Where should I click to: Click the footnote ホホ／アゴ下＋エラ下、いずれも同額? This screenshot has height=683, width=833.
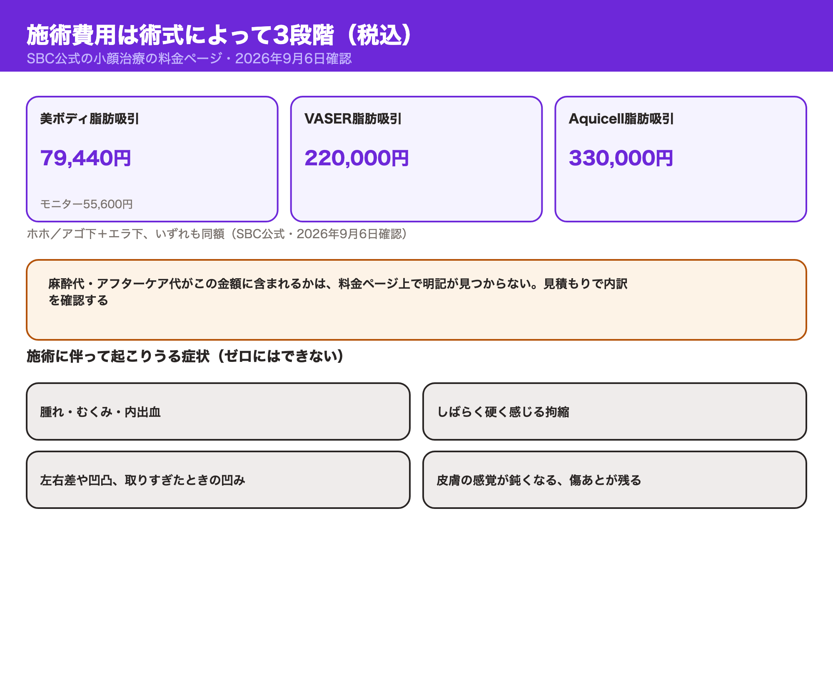(x=126, y=234)
